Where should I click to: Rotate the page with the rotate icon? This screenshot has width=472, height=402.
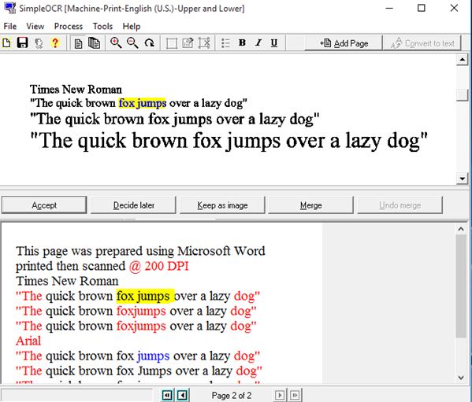tap(149, 43)
